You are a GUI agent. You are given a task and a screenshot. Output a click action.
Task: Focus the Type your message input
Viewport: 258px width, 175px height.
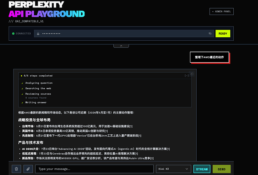point(94,169)
